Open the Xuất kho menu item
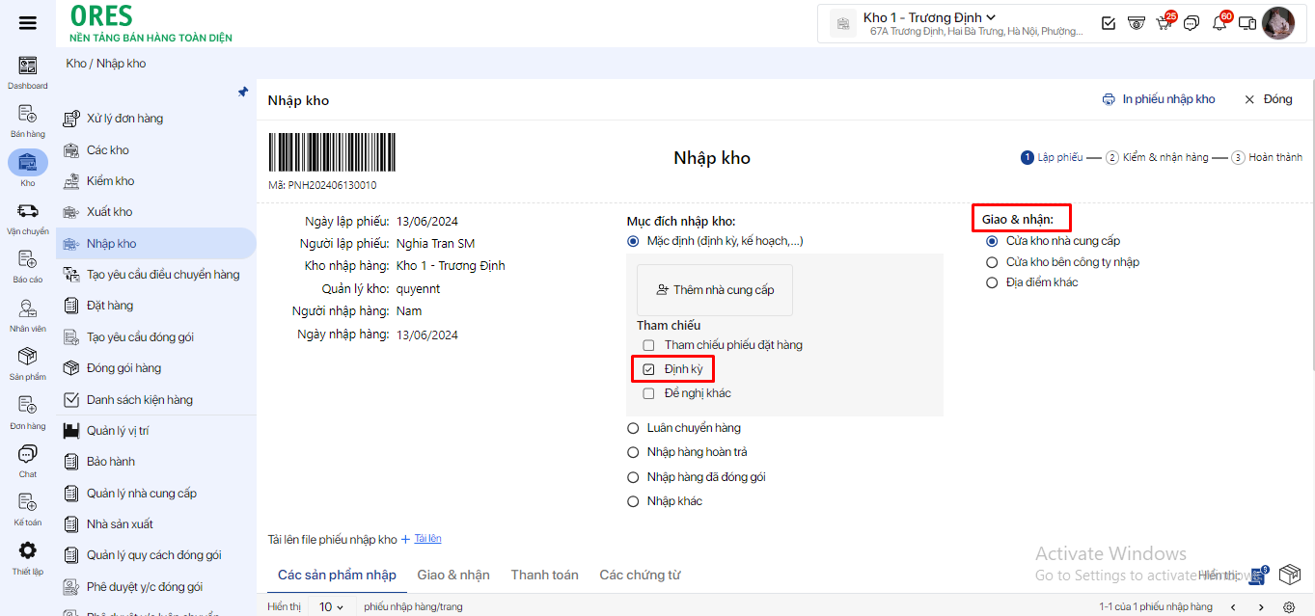This screenshot has height=616, width=1315. coord(109,212)
